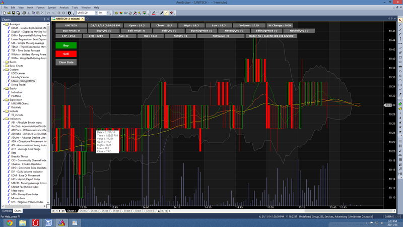Select the Ellipse drawing tool
The height and width of the screenshot is (227, 403).
point(400,62)
